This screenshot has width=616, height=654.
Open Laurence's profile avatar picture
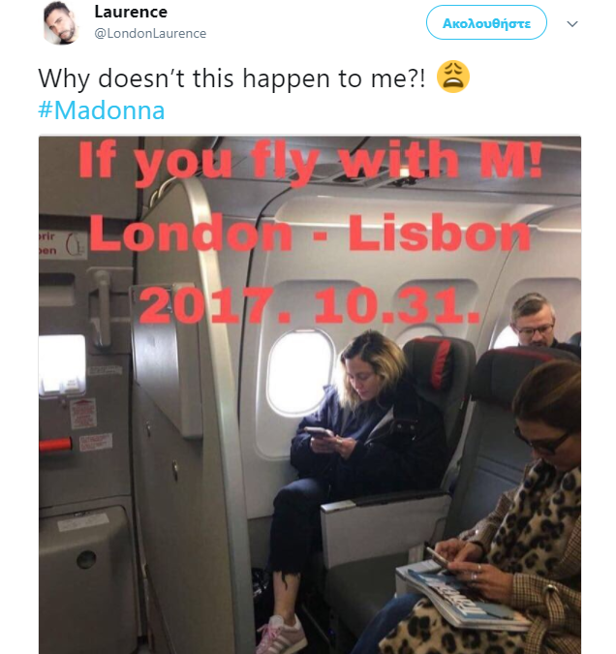tap(62, 22)
